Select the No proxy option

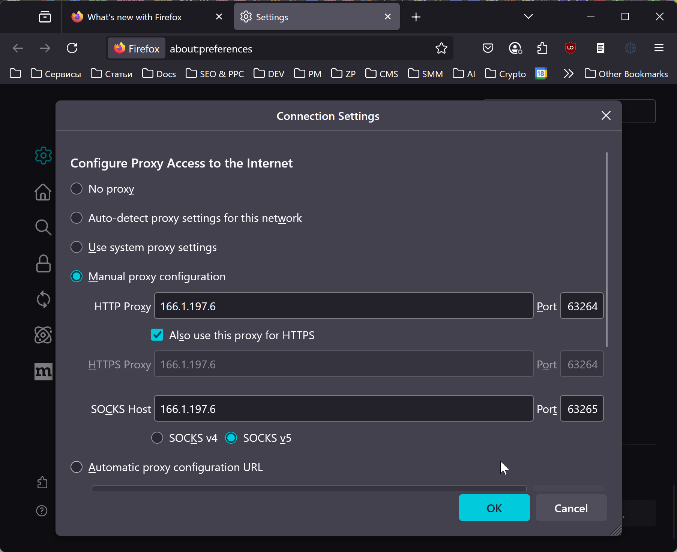[x=77, y=188]
